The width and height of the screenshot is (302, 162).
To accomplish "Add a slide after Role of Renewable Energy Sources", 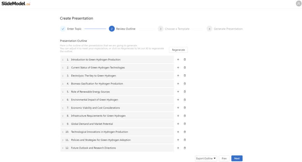I will tap(178, 92).
